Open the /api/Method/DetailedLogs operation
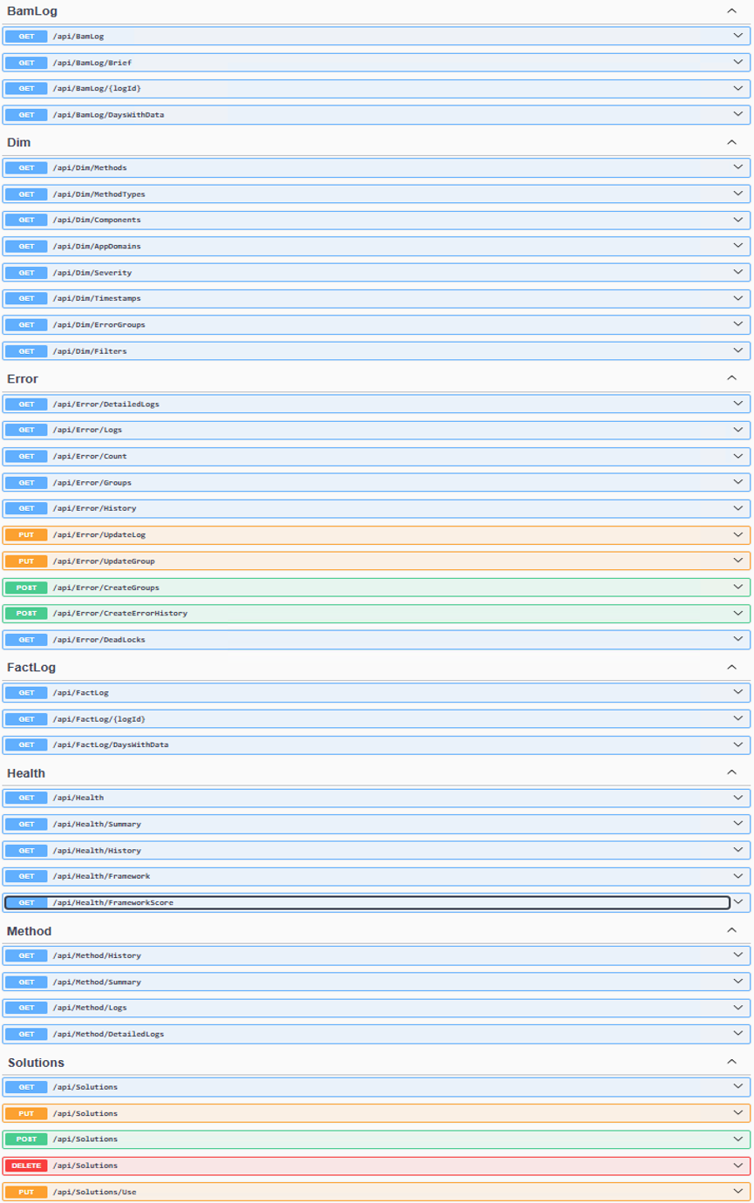 [377, 1034]
